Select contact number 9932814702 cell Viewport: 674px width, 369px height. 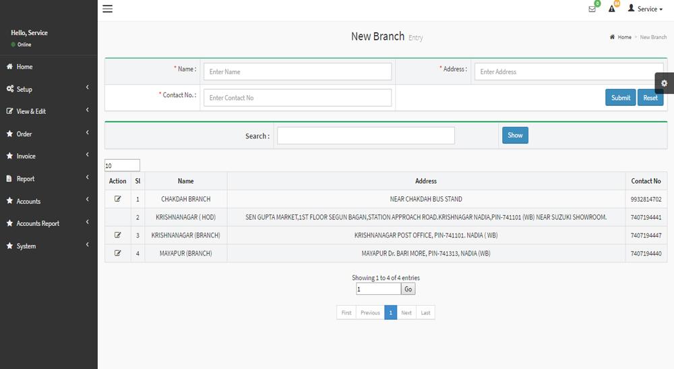tap(646, 199)
